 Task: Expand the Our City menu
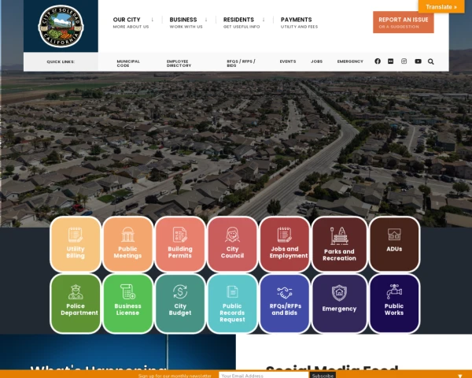point(131,22)
